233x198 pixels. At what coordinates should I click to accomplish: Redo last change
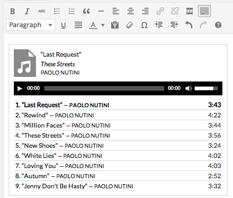point(203,25)
